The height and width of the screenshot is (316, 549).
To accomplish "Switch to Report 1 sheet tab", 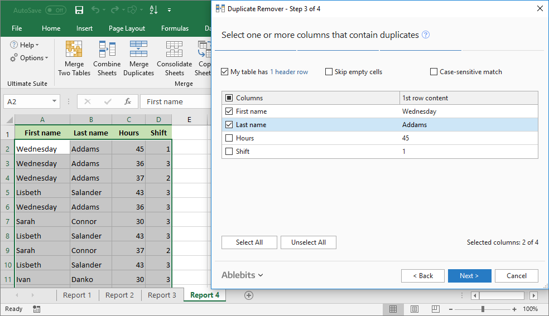I will pos(77,295).
